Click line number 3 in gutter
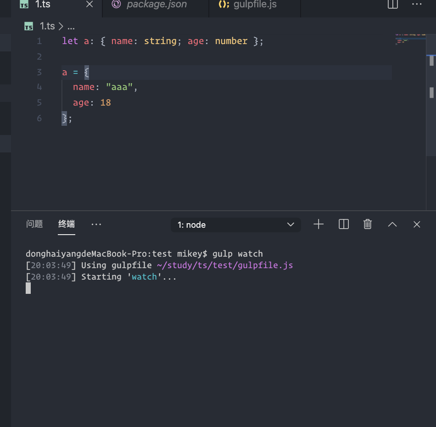 coord(39,73)
